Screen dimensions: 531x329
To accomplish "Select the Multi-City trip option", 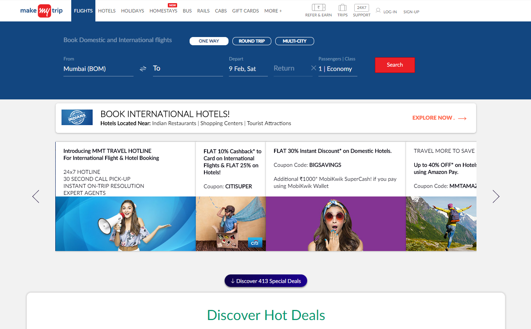I will pos(294,41).
